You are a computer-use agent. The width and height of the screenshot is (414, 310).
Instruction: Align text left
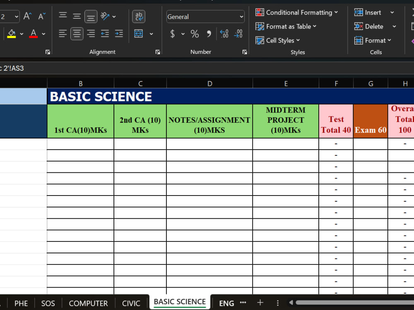coord(63,34)
